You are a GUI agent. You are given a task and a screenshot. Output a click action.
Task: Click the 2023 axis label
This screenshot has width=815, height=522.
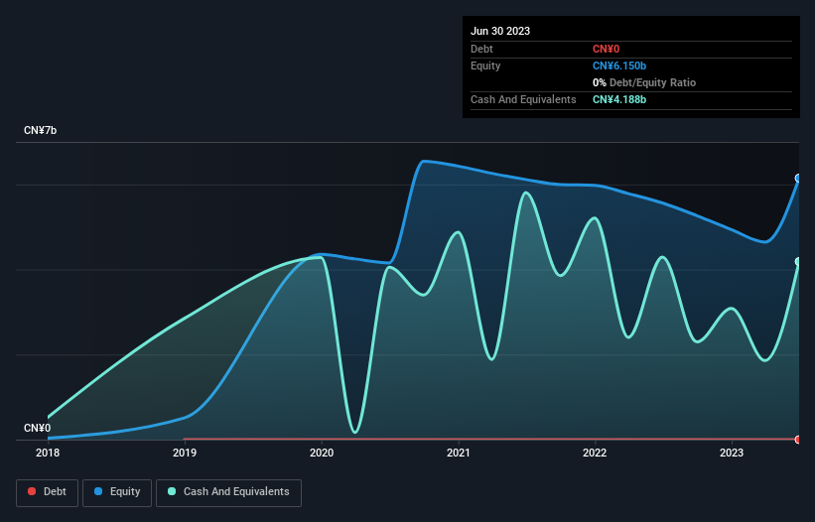pyautogui.click(x=732, y=453)
